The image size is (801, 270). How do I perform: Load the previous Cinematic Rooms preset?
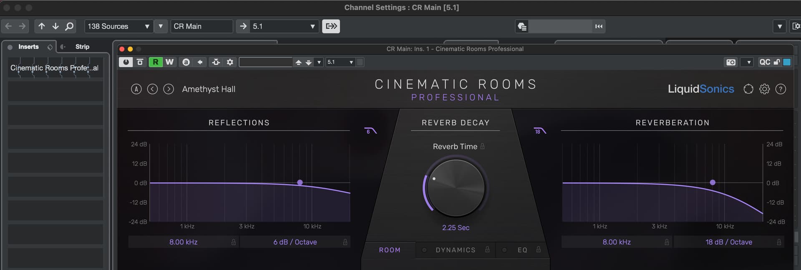(153, 89)
